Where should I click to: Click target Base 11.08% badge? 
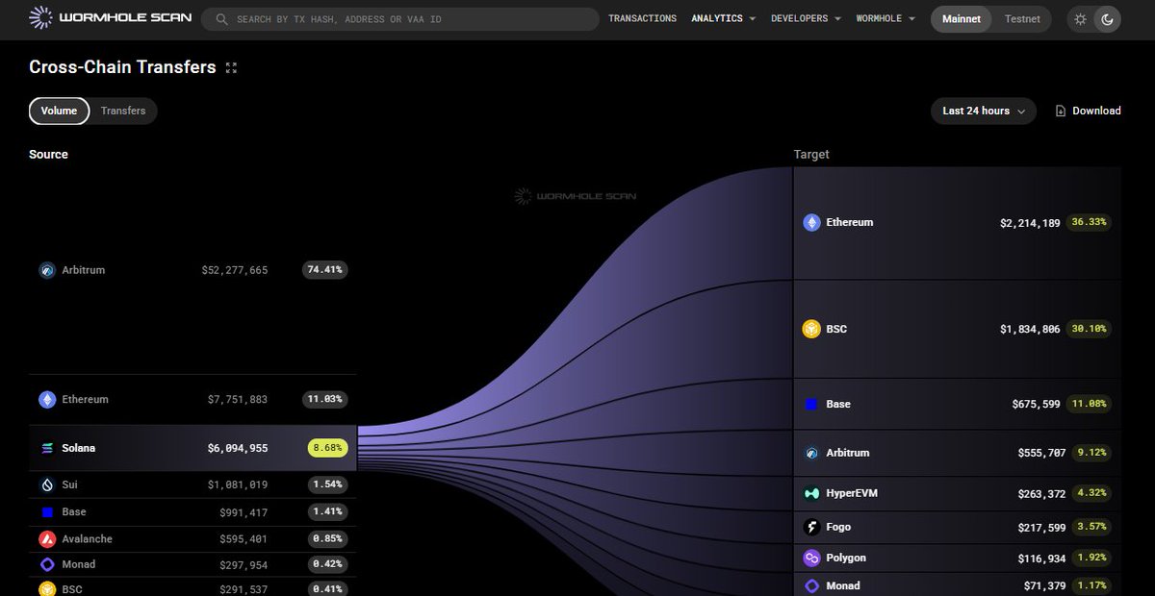tap(1089, 405)
